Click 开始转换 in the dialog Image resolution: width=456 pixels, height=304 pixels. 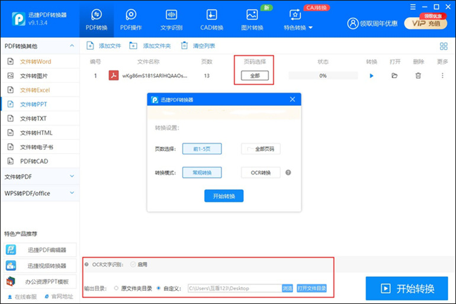click(224, 196)
